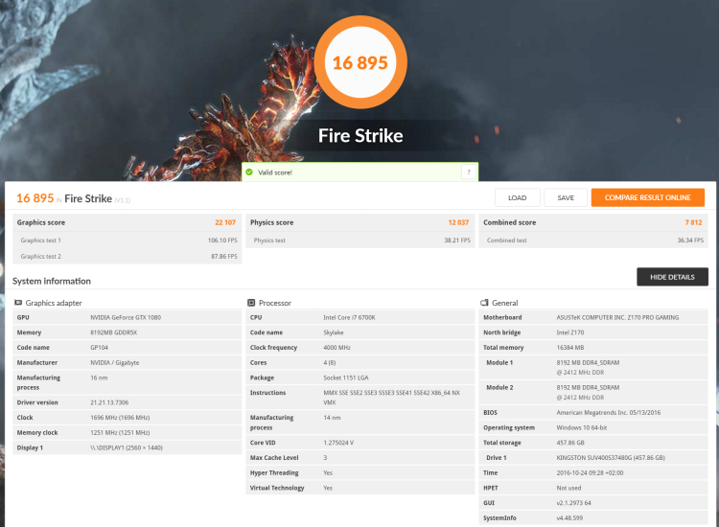Select memory clock 1251 MHz value
This screenshot has height=527, width=719.
pos(120,432)
